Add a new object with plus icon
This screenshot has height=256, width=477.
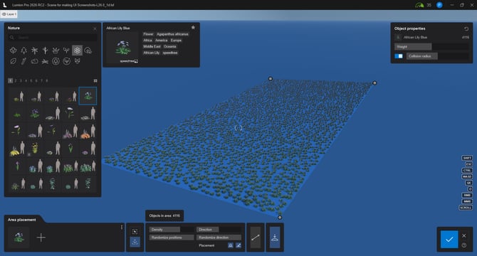pyautogui.click(x=41, y=238)
